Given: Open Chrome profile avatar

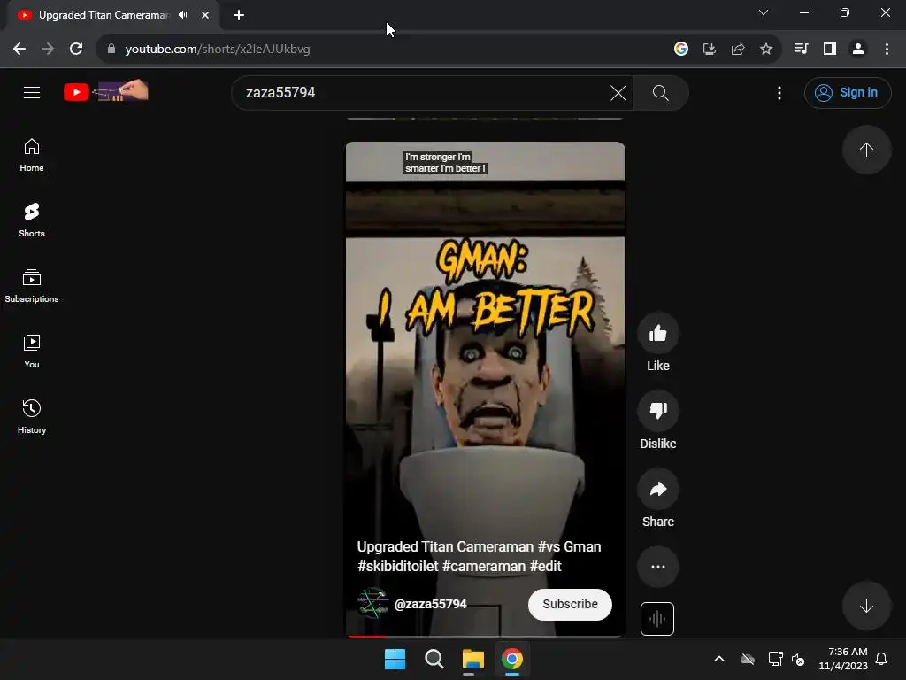Looking at the screenshot, I should click(x=858, y=50).
